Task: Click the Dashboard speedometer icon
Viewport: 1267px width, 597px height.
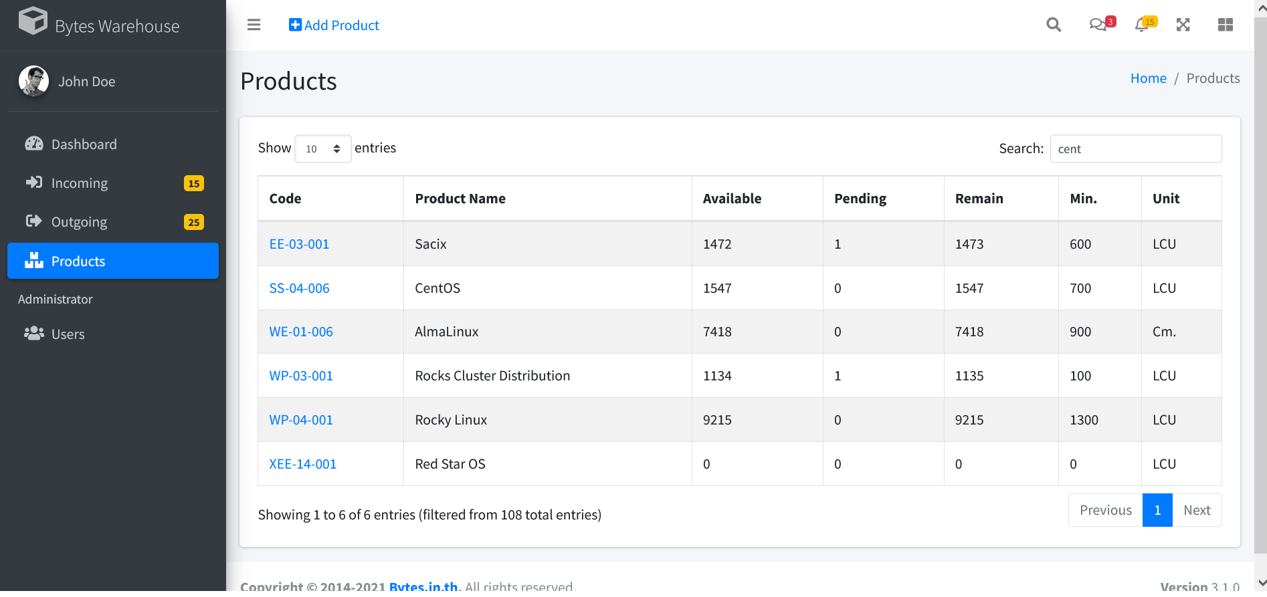Action: pyautogui.click(x=33, y=144)
